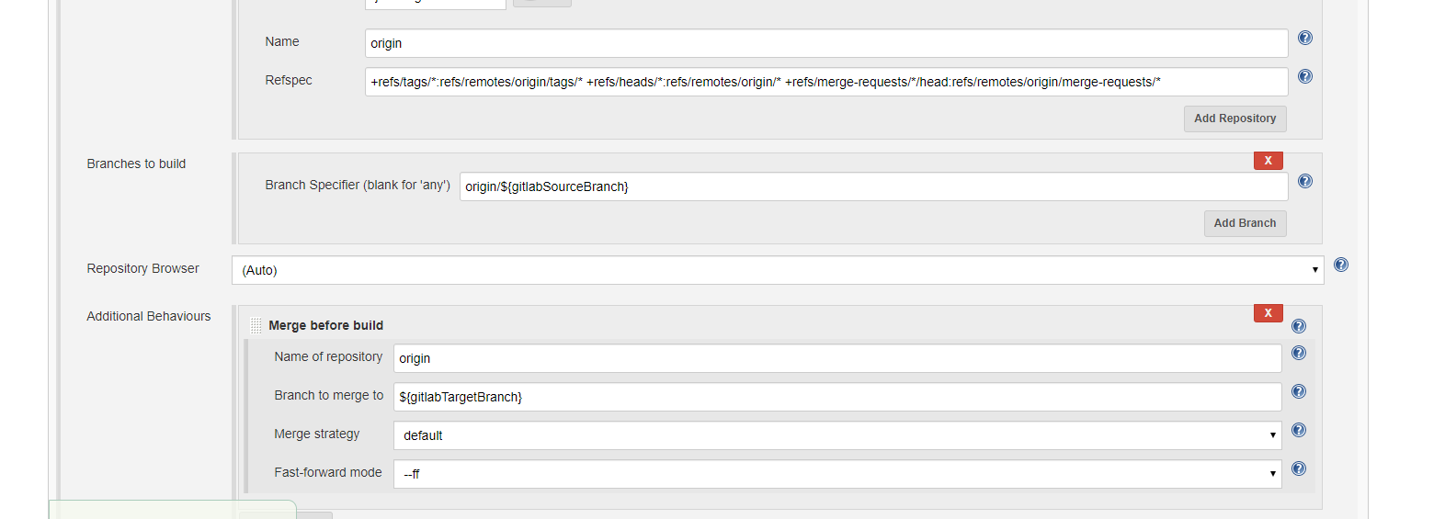Image resolution: width=1445 pixels, height=519 pixels.
Task: Open the Merge strategy dropdown
Action: pos(837,435)
